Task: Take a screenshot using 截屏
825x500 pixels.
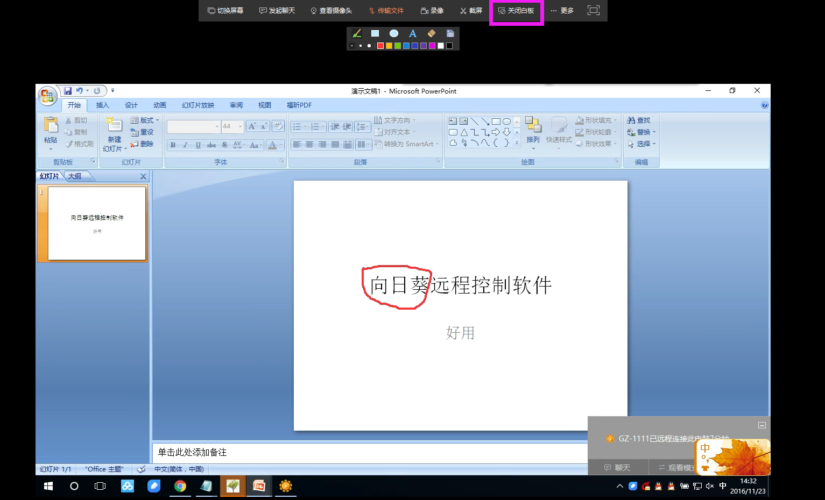Action: pos(471,11)
